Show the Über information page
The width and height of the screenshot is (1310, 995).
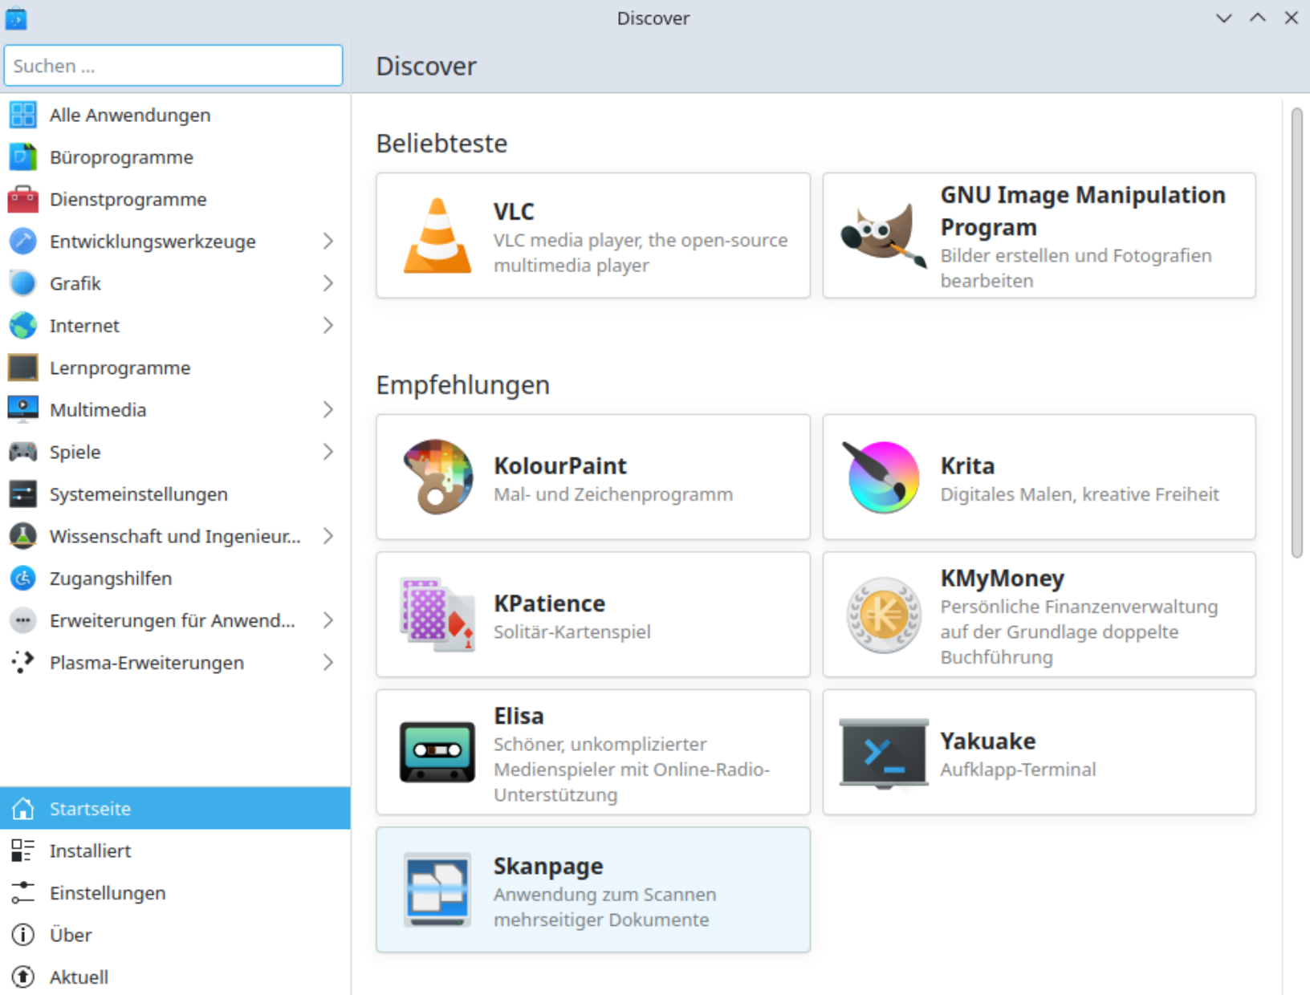[71, 935]
